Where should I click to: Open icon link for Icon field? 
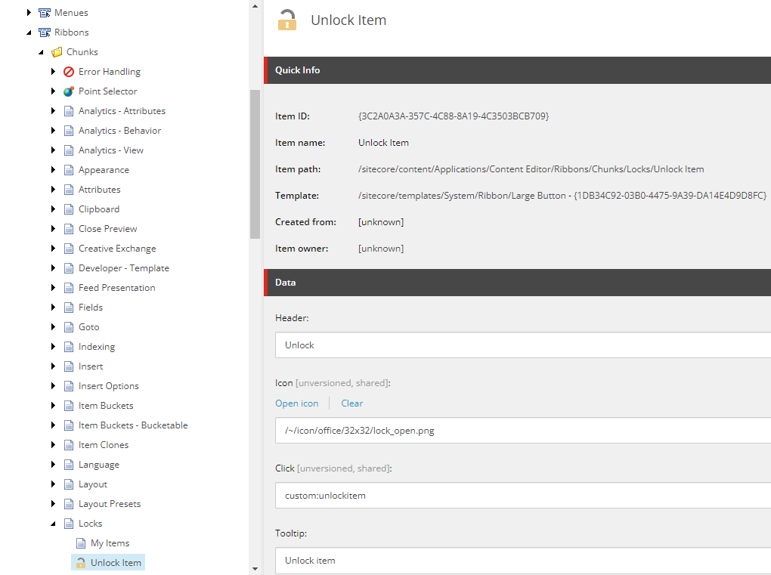pos(296,403)
